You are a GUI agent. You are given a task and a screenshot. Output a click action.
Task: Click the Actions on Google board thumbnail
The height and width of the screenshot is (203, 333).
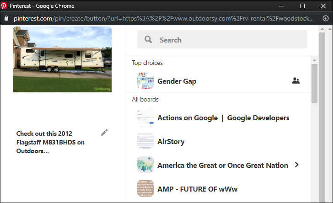tap(145, 117)
